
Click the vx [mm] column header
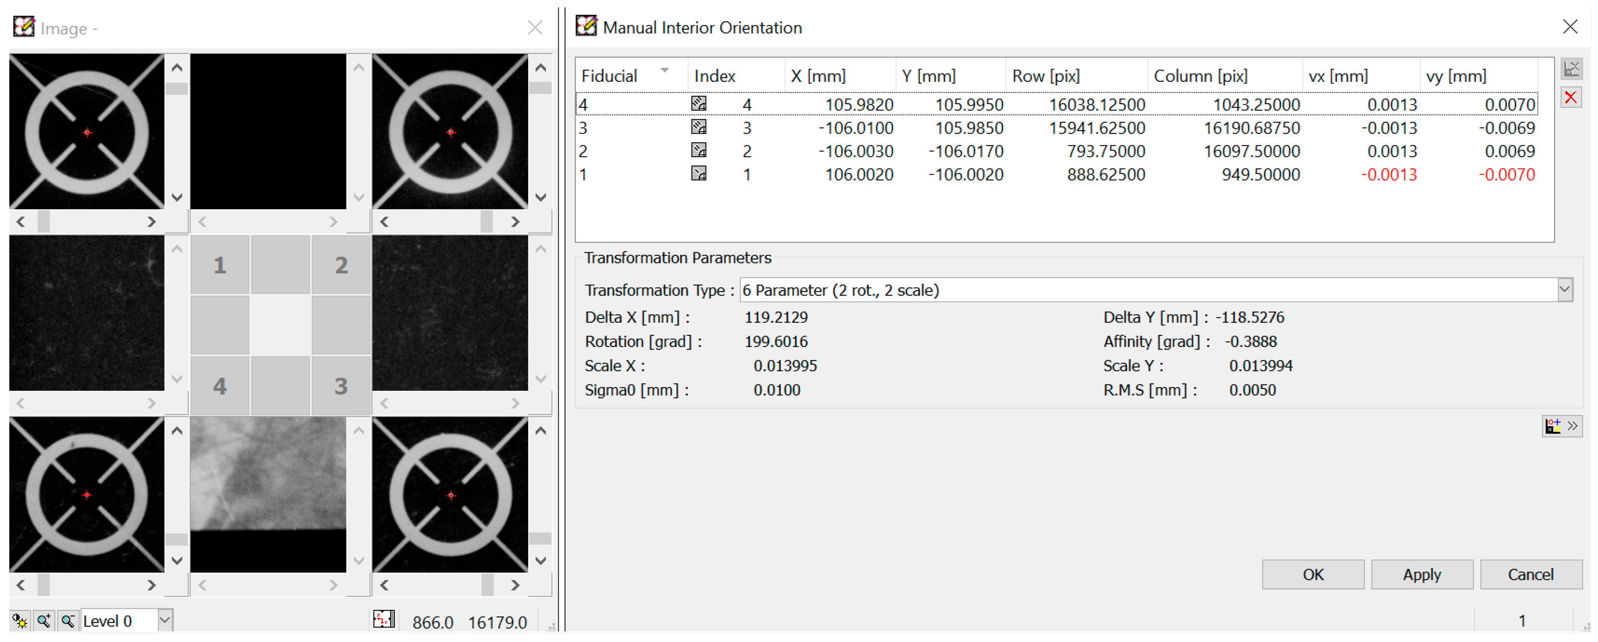1360,76
